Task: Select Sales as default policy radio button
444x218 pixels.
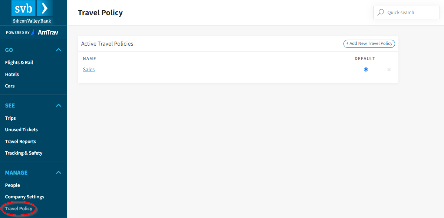Action: pos(366,69)
